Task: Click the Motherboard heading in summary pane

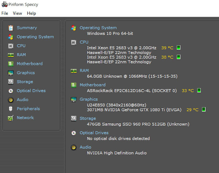Action: click(x=93, y=85)
